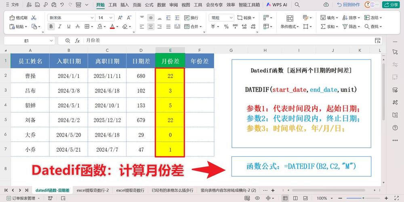Viewport: 404px width, 202px height.
Task: Open the 视图 ribbon tab
Action: pos(185,4)
